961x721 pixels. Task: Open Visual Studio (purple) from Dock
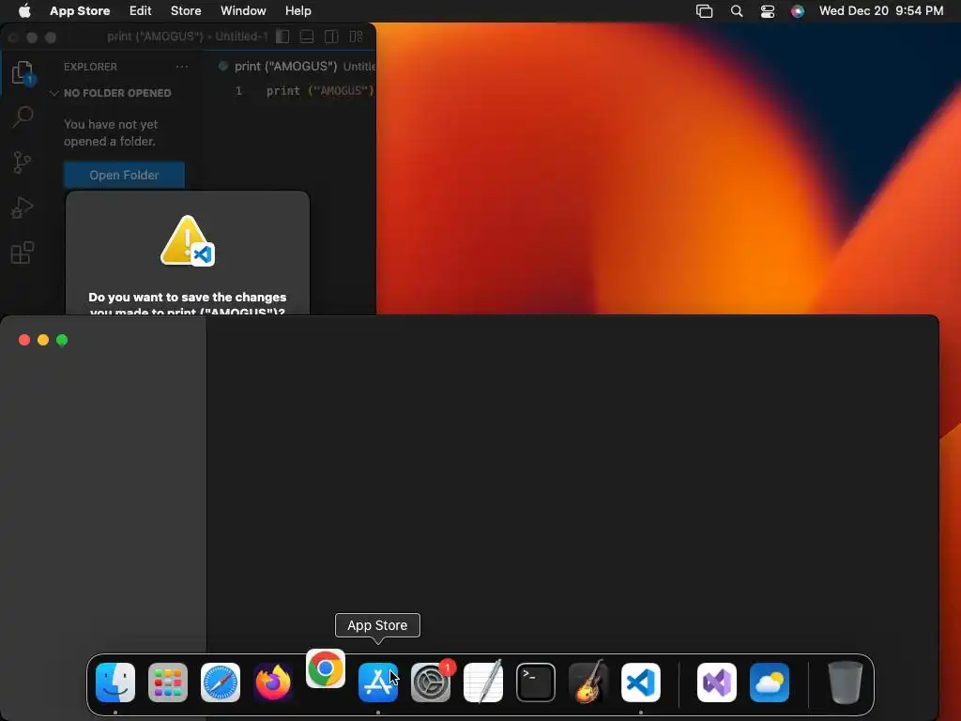[x=717, y=683]
